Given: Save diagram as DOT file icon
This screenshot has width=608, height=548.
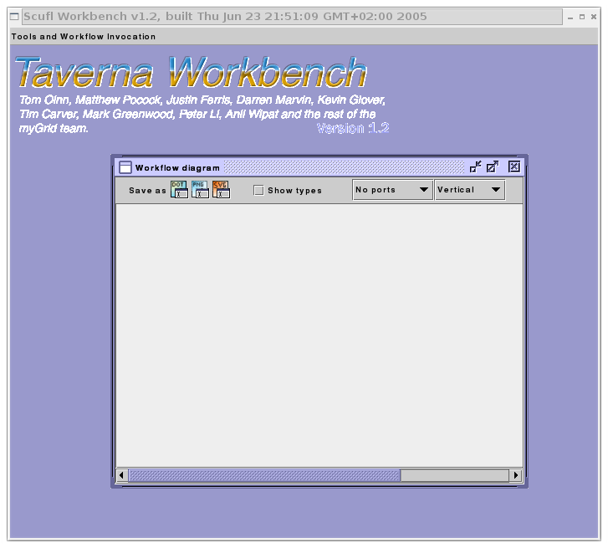Looking at the screenshot, I should point(179,190).
